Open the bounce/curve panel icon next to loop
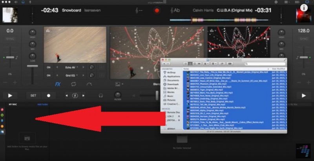 [89, 84]
